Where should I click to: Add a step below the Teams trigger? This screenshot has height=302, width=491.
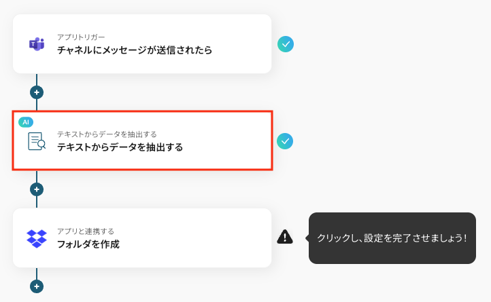(37, 92)
